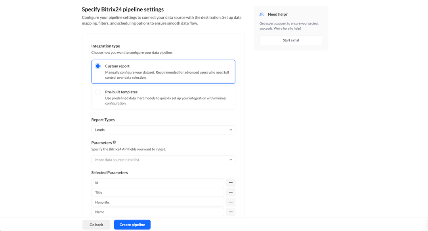Click the info icon next to Parameters
The width and height of the screenshot is (428, 231).
(x=114, y=142)
